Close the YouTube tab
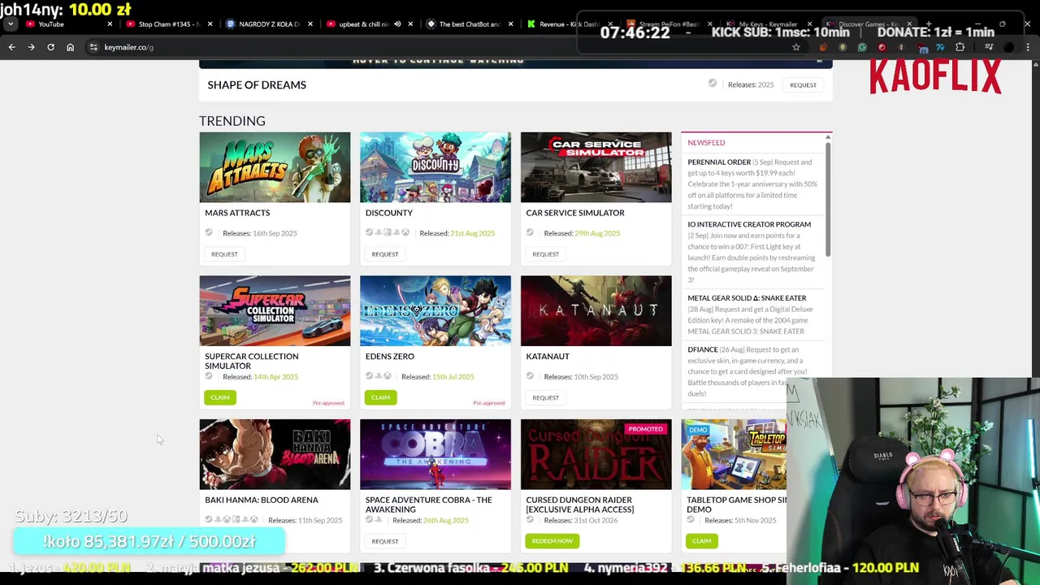This screenshot has height=585, width=1040. 110,24
